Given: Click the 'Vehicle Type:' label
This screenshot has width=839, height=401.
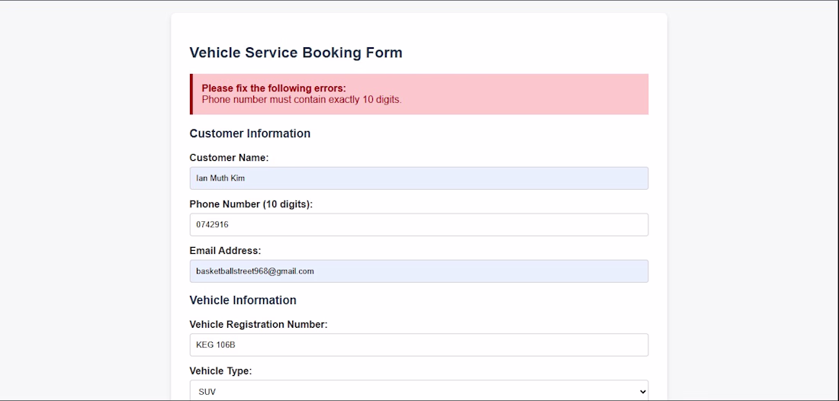Looking at the screenshot, I should [x=220, y=371].
